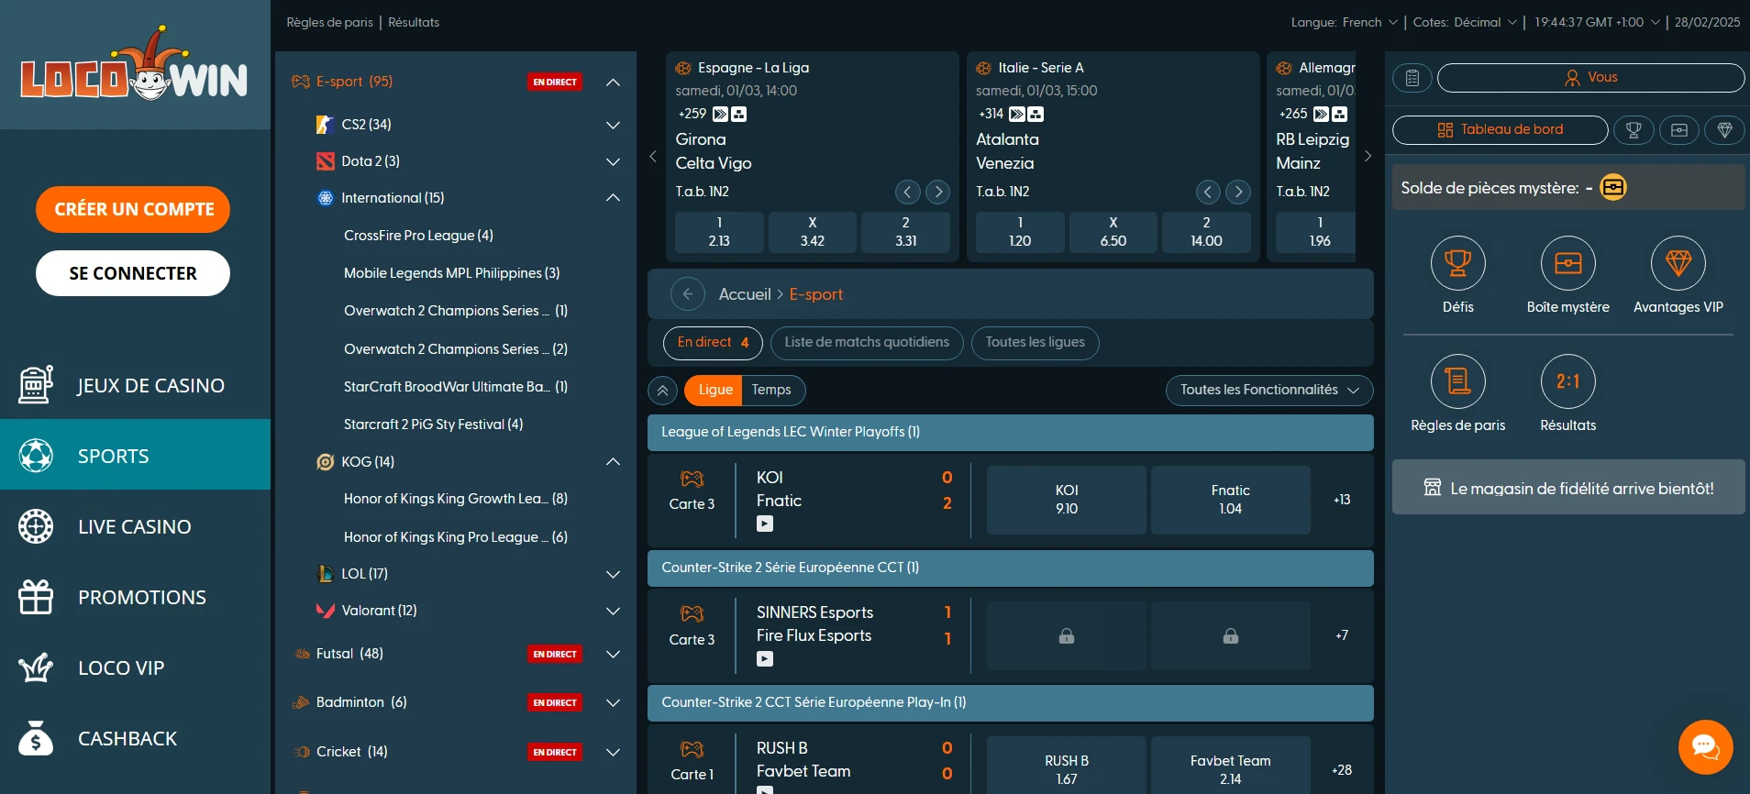Click the trophy icon beside Tableau de bord
This screenshot has height=794, width=1750.
coord(1634,130)
